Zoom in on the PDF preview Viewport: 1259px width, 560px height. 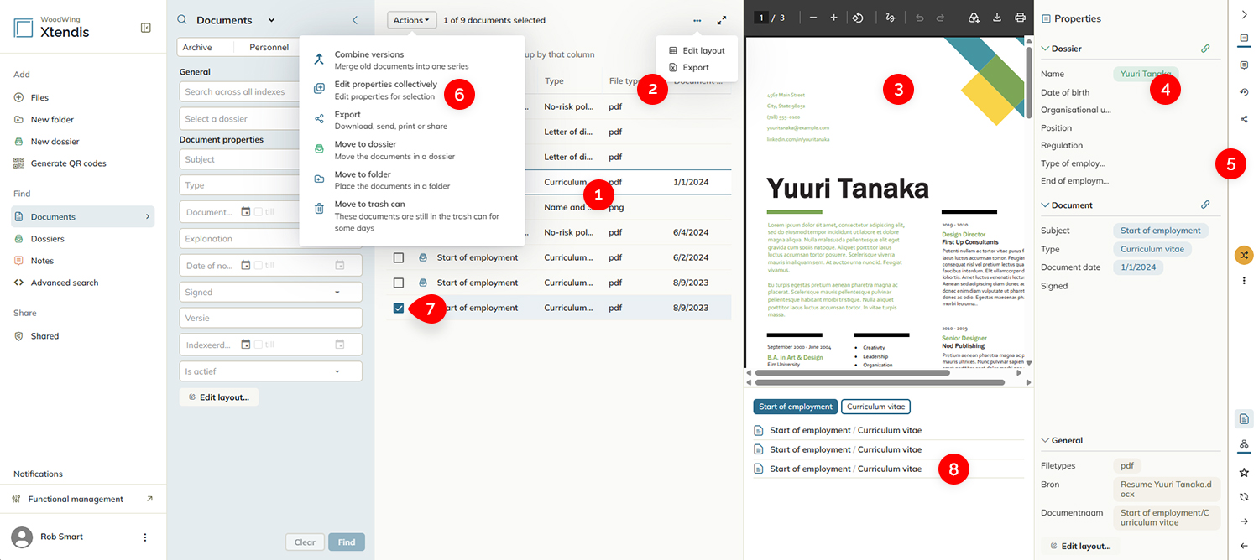point(833,18)
